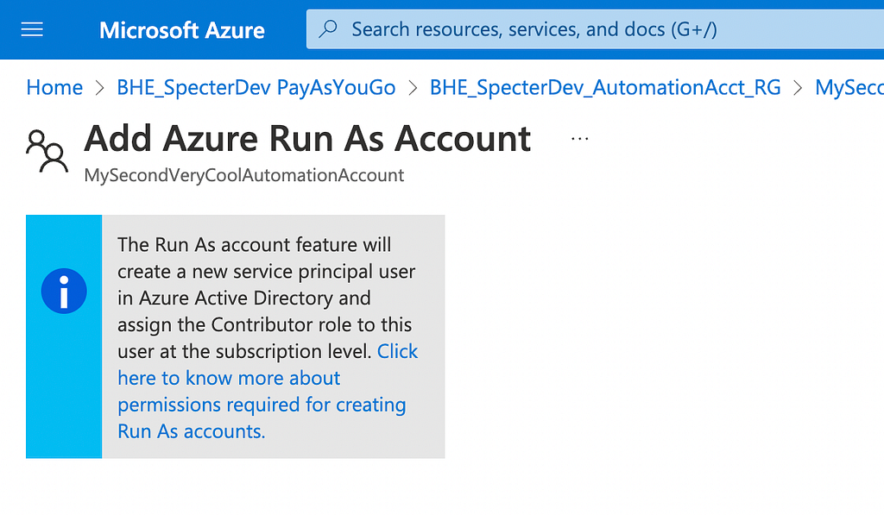The image size is (884, 515).
Task: Click the Run As Account people icon
Action: click(x=47, y=150)
